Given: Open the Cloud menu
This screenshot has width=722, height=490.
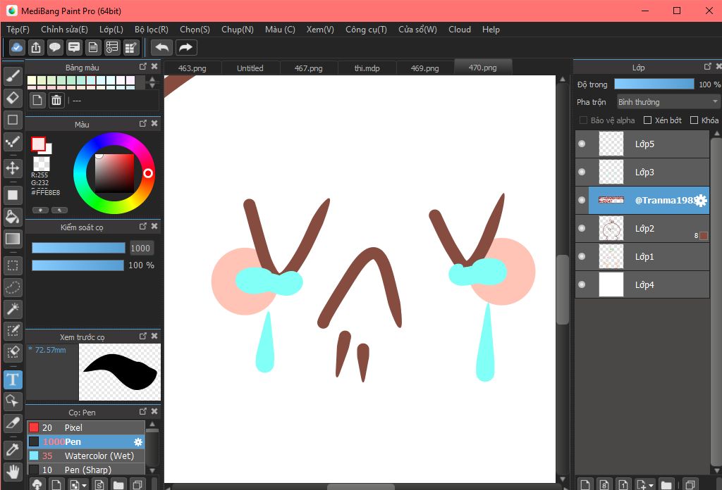Looking at the screenshot, I should click(x=460, y=30).
